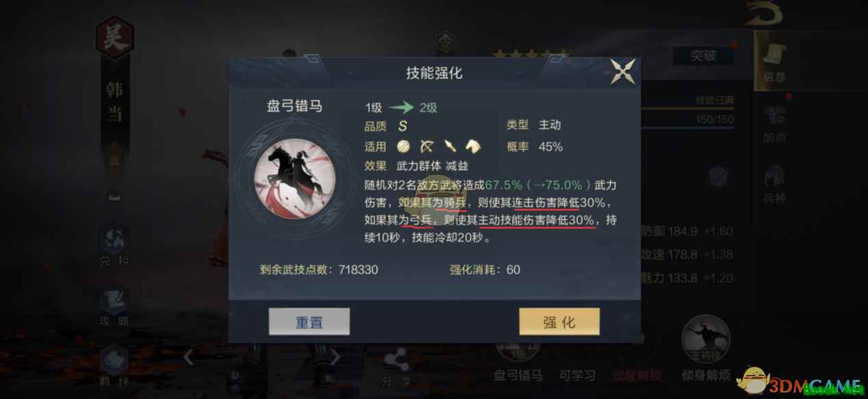The width and height of the screenshot is (868, 399).
Task: Tap the 吴 faction emblem
Action: [x=114, y=38]
